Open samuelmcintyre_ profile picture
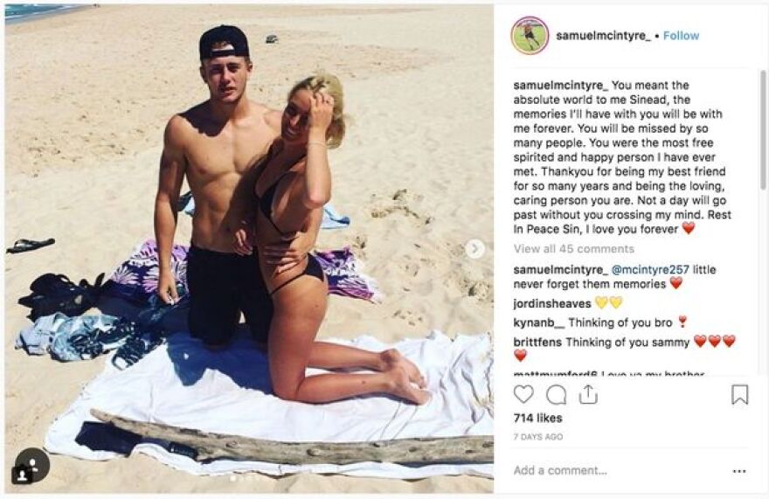This screenshot has height=499, width=769. (x=530, y=35)
